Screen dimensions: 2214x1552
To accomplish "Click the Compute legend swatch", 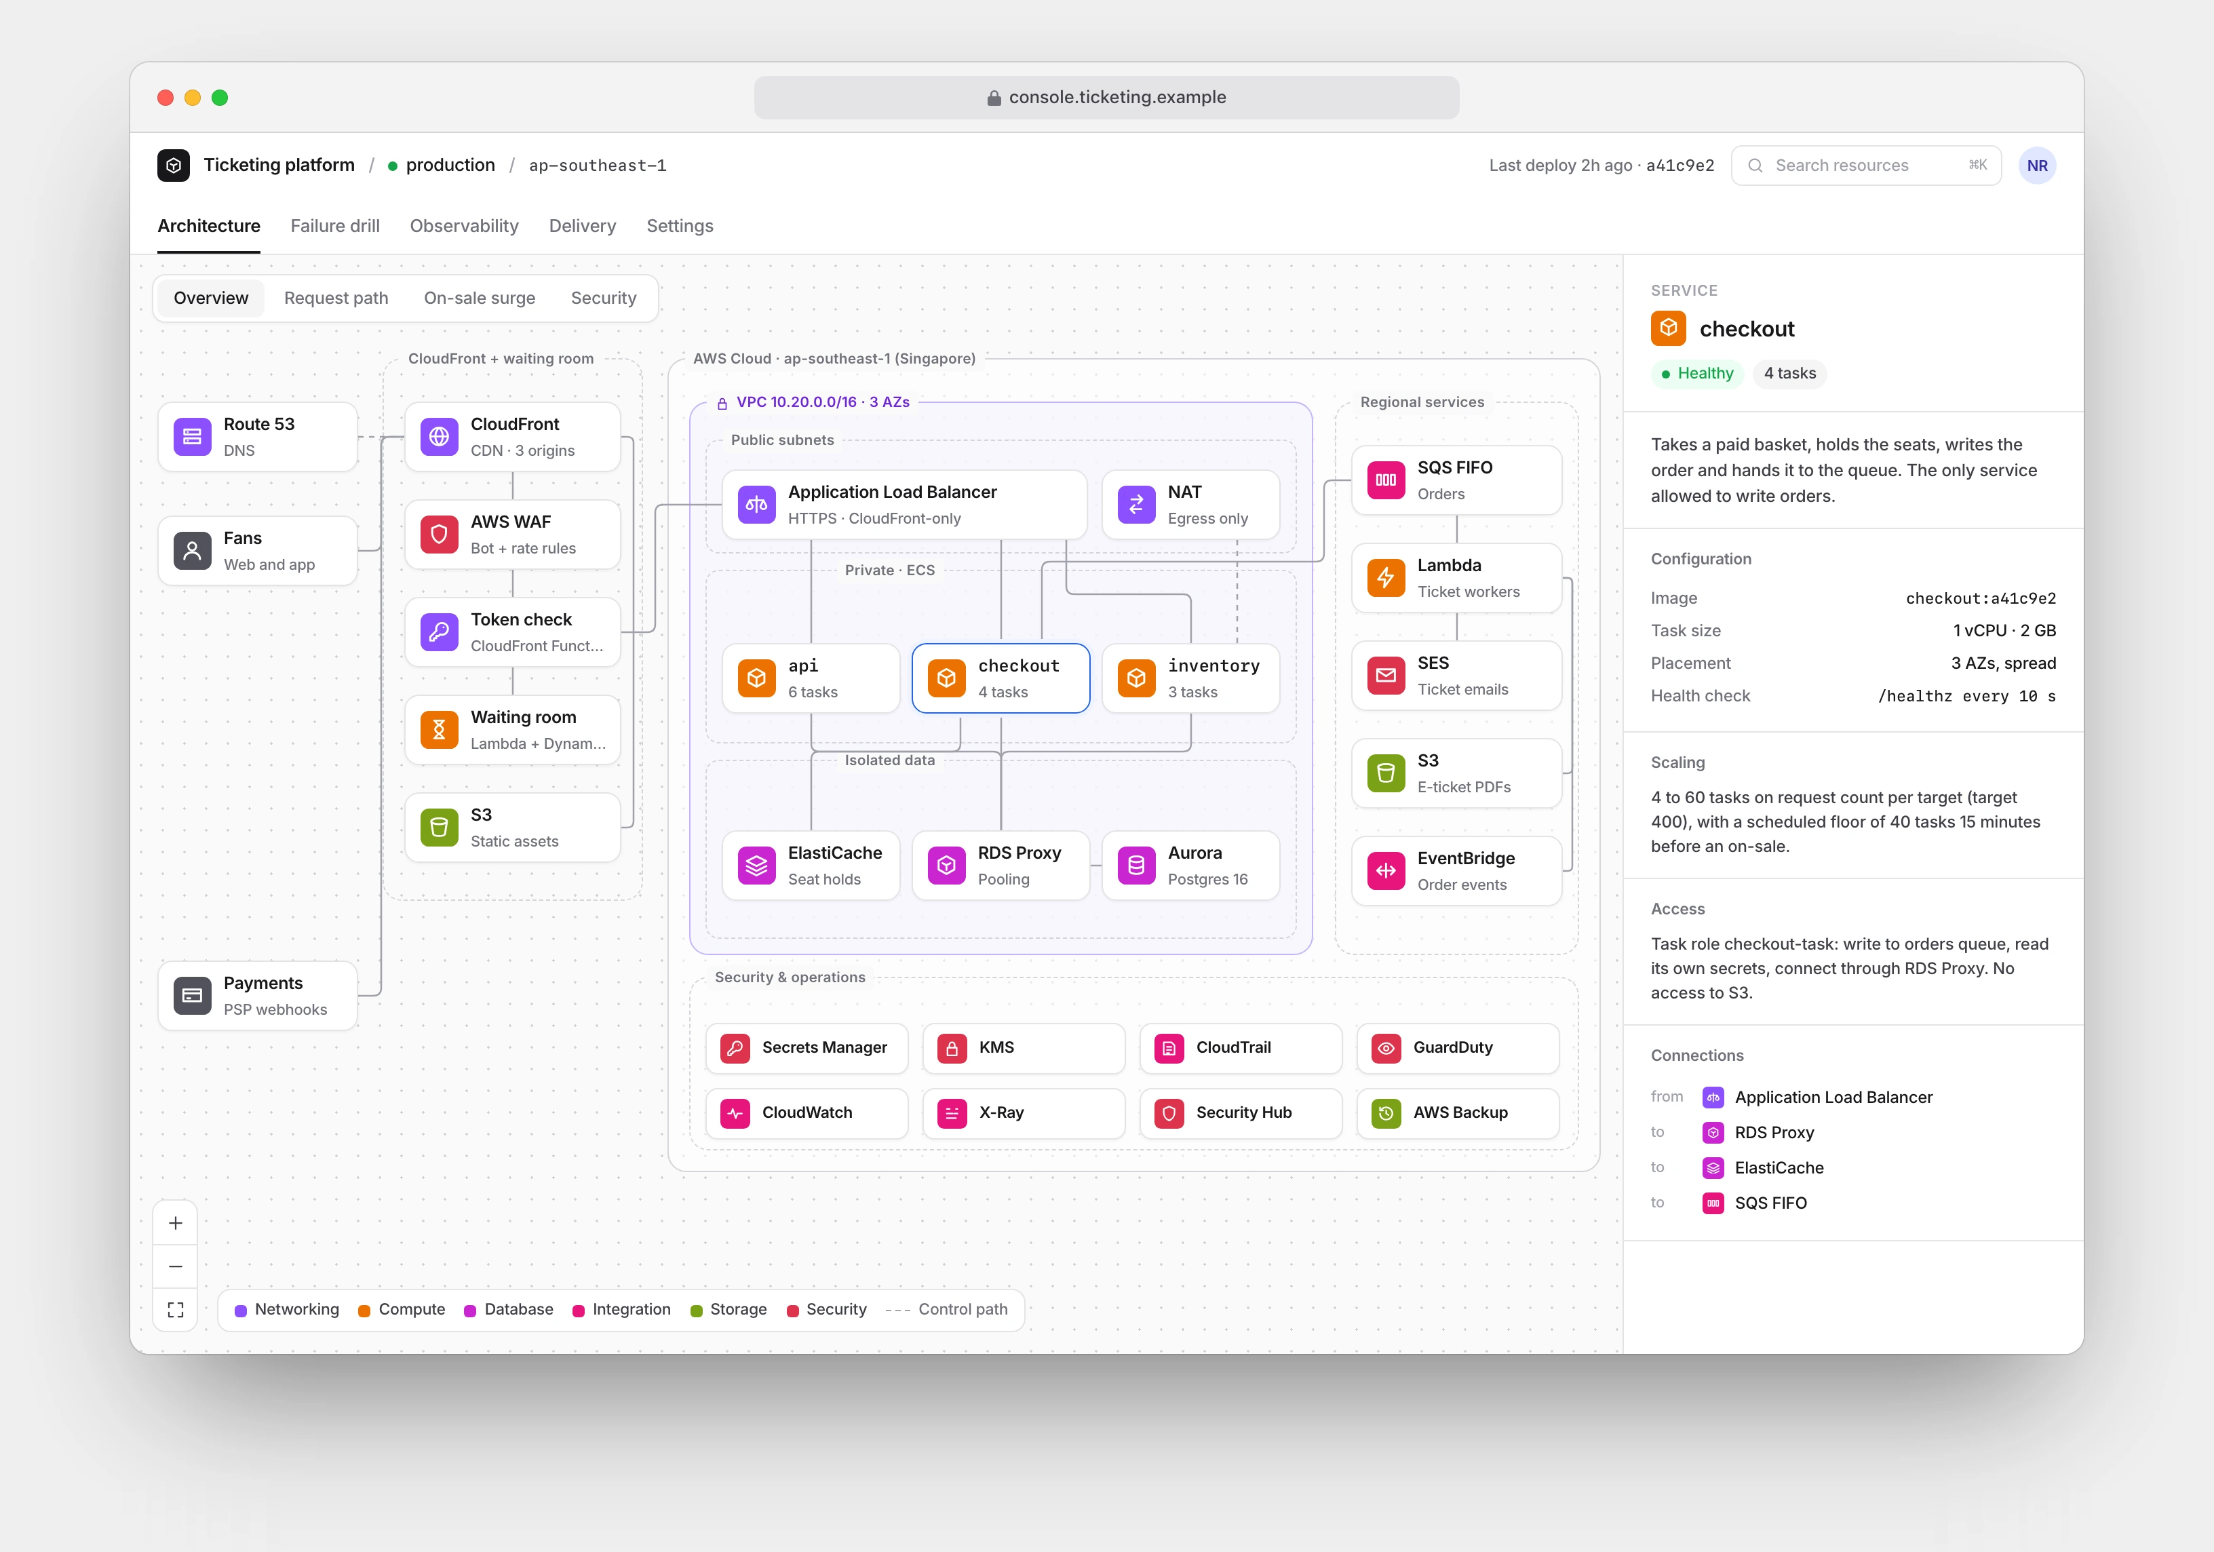I will 364,1311.
